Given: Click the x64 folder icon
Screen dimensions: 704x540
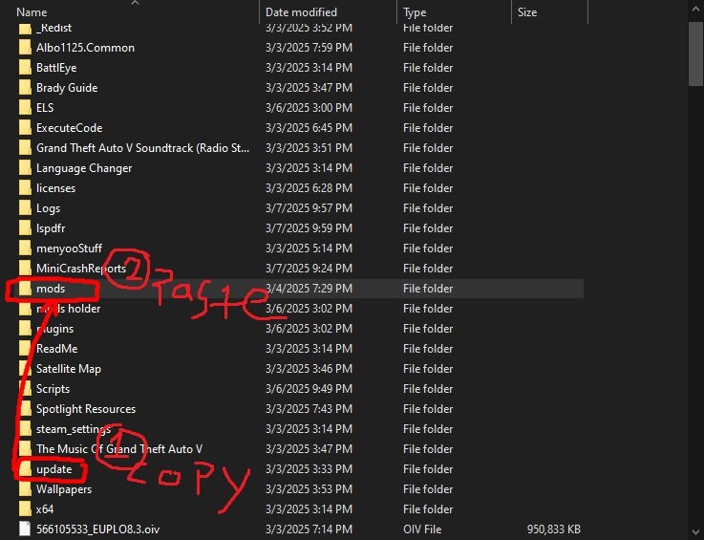Looking at the screenshot, I should [25, 509].
